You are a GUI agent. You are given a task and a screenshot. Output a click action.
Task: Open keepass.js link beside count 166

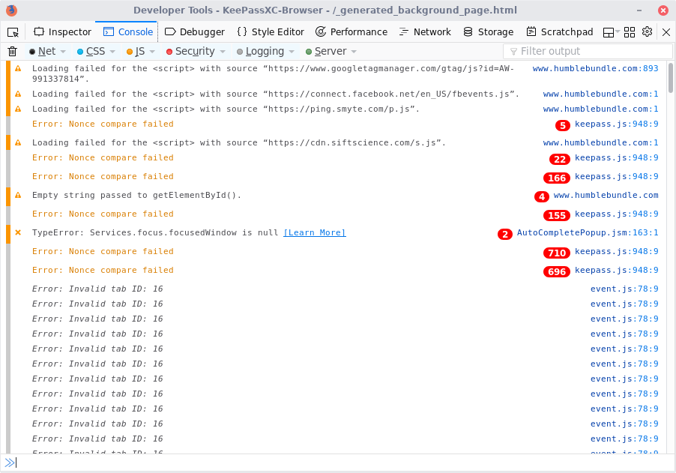[617, 176]
